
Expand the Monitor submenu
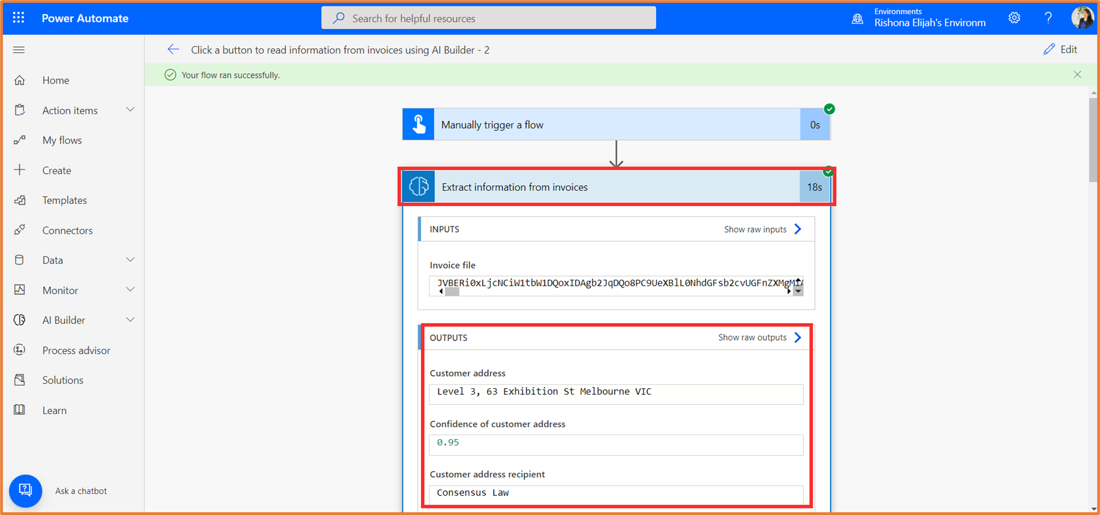(130, 290)
